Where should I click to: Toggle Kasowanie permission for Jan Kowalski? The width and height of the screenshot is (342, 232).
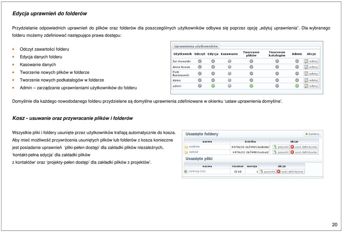[229, 61]
